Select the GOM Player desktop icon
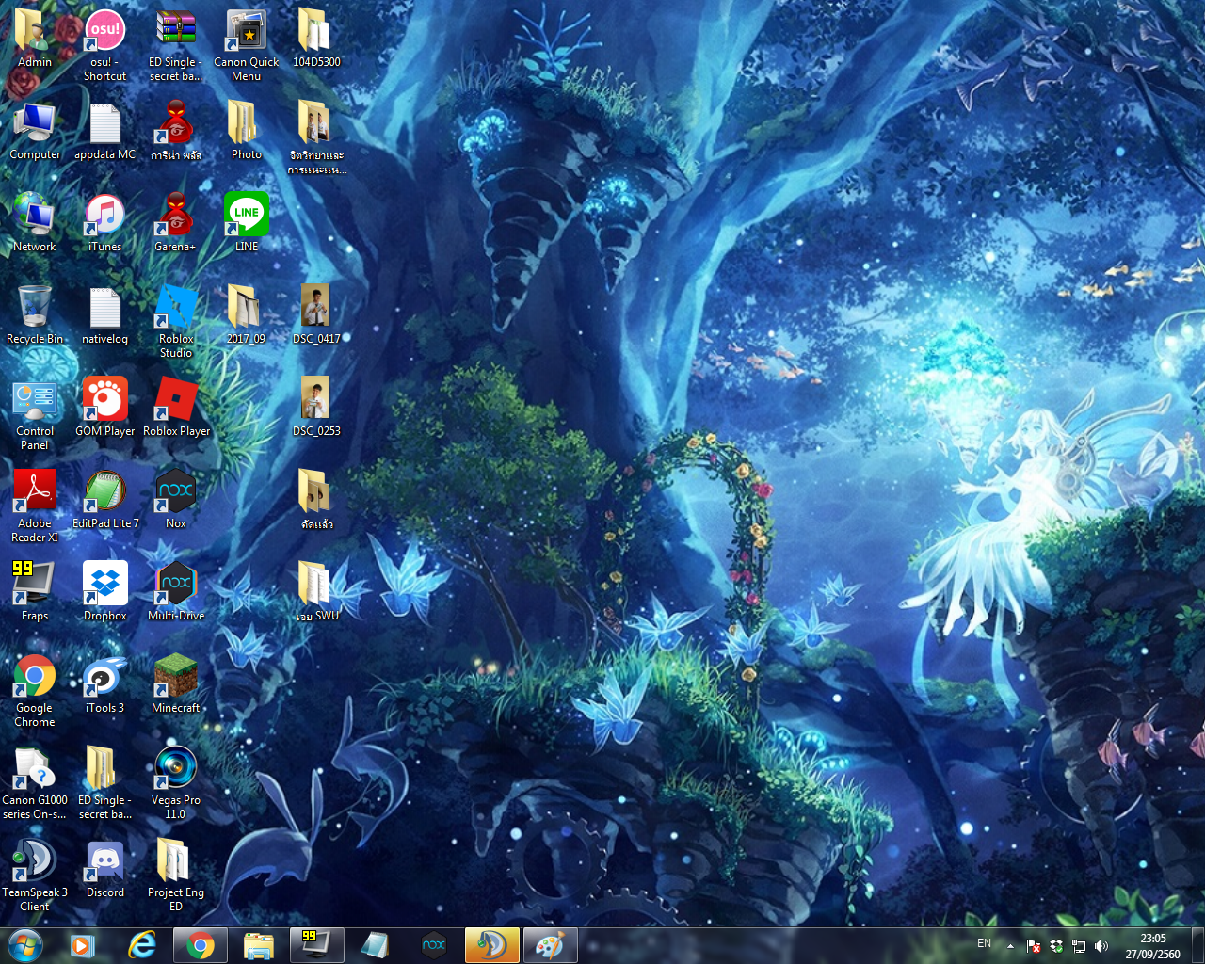This screenshot has width=1205, height=964. (x=104, y=407)
